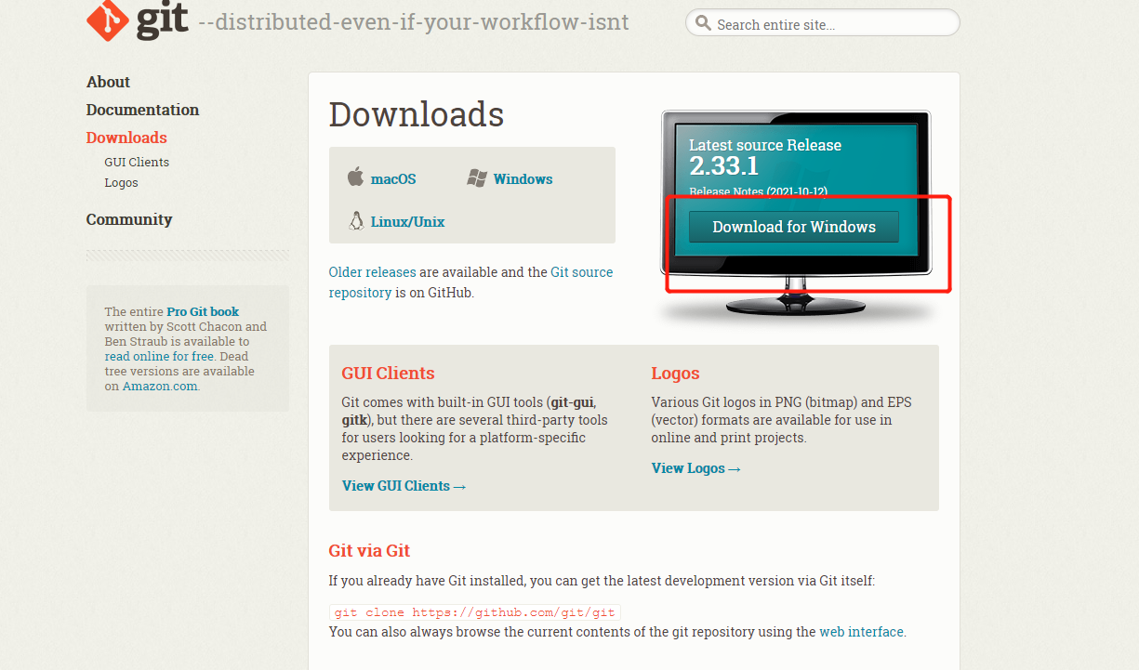Click the 2.33.1 version number

[723, 166]
